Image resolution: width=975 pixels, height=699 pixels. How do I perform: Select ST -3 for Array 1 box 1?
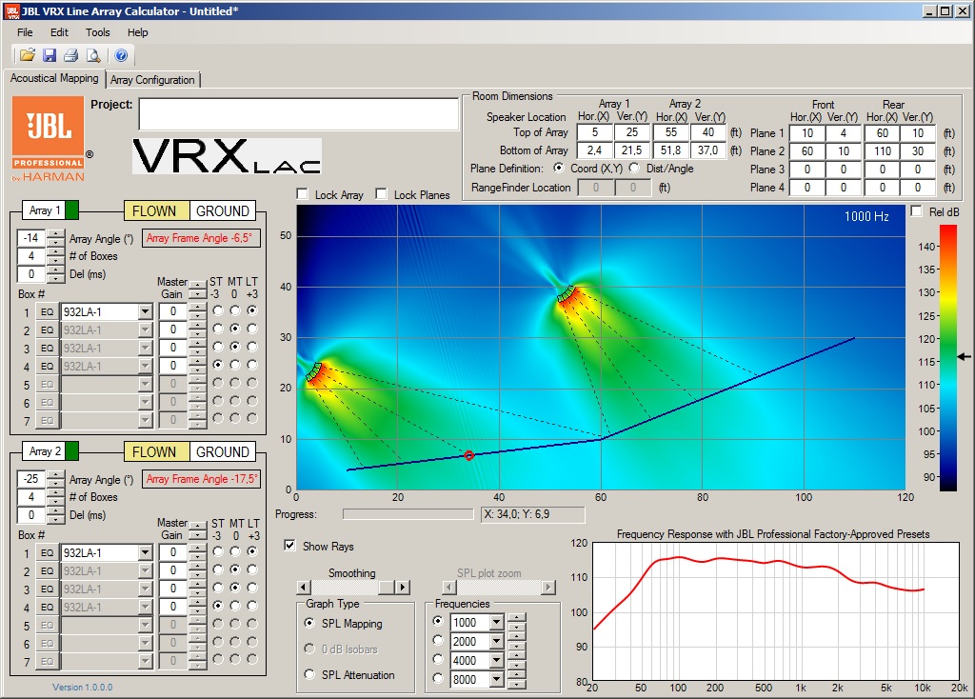click(x=218, y=310)
